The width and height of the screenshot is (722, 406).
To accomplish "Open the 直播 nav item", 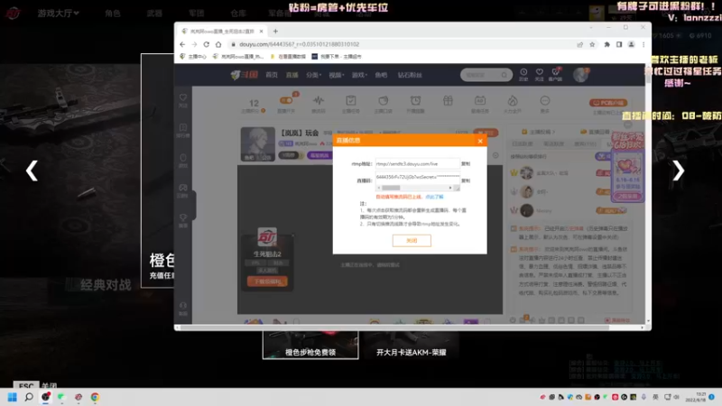I will (x=292, y=75).
